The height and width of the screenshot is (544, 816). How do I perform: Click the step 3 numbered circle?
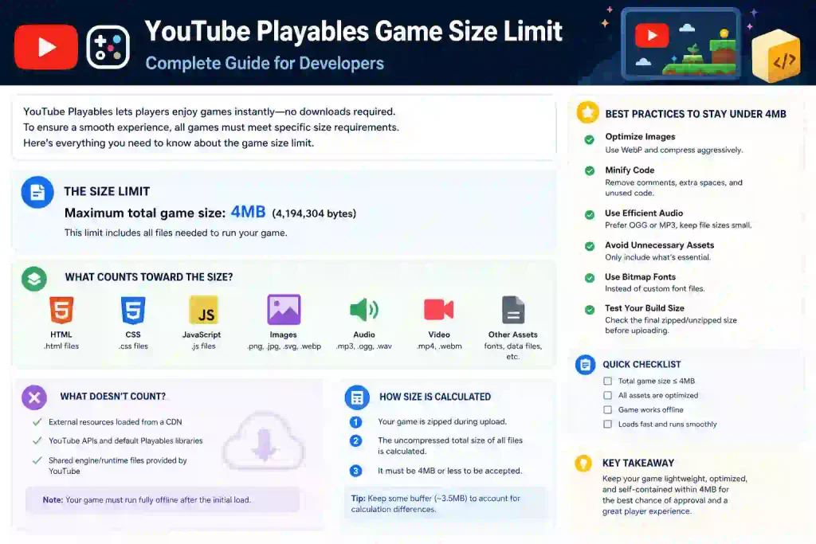tap(356, 471)
